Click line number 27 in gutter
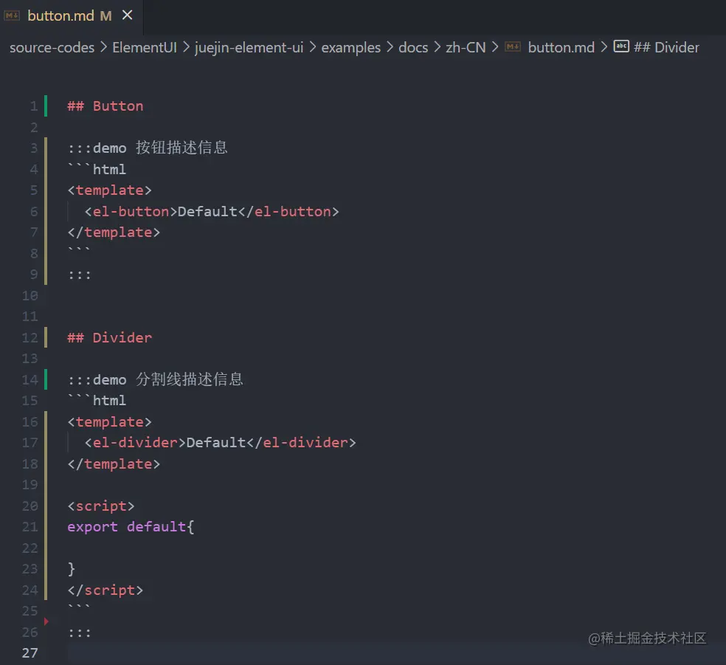This screenshot has width=726, height=665. tap(30, 653)
